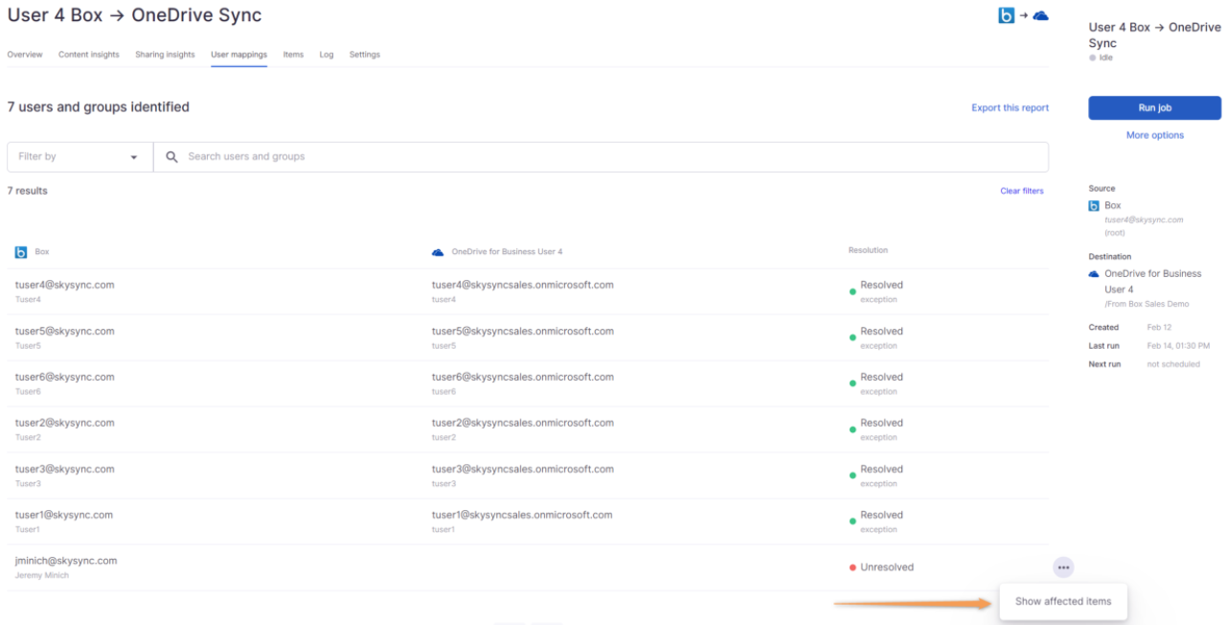Viewport: 1227px width, 625px height.
Task: Click the search magnifier icon
Action: coord(172,156)
